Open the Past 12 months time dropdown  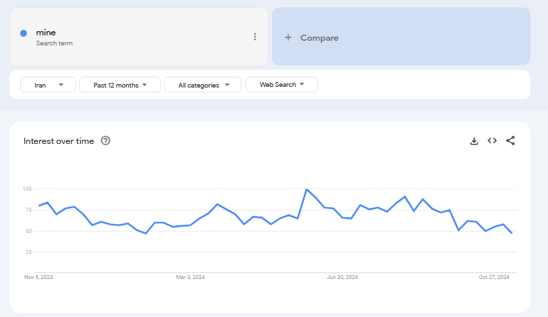(120, 85)
